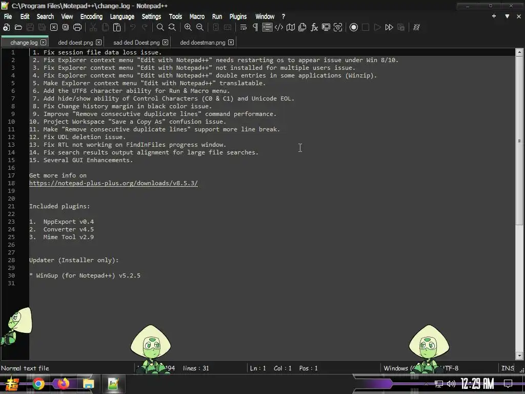This screenshot has width=525, height=394.
Task: Click the Zoom Out toolbar icon
Action: tap(200, 28)
